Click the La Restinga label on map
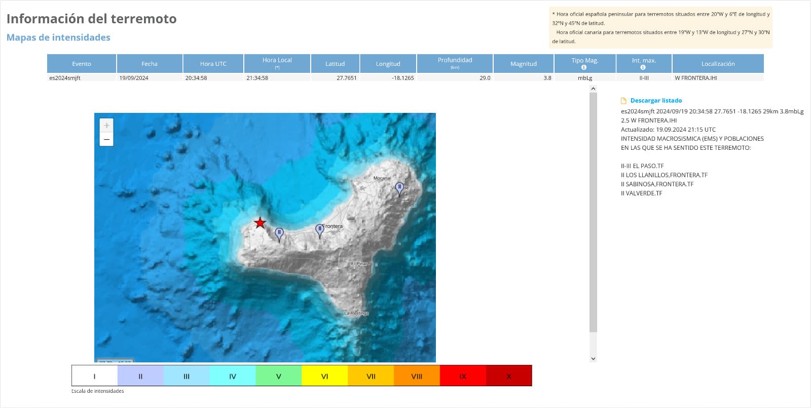 coord(356,313)
